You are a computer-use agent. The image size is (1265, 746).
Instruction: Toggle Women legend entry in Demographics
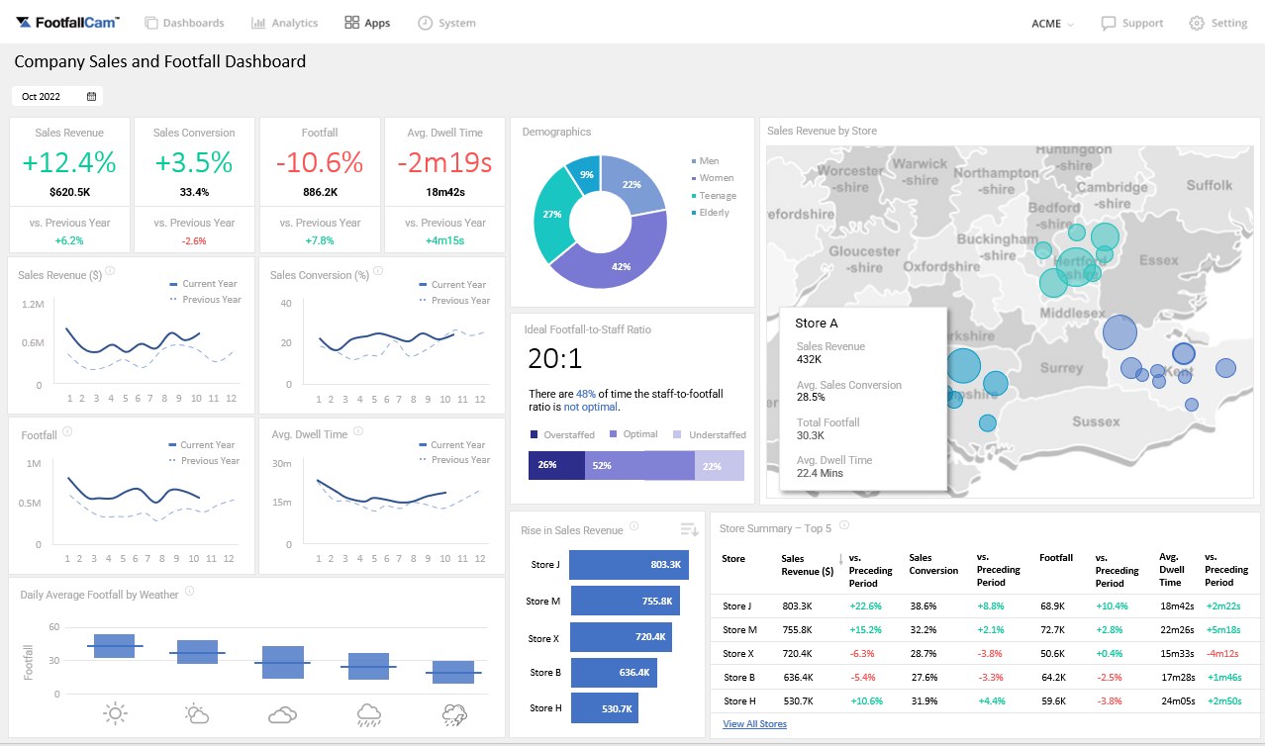[x=713, y=178]
